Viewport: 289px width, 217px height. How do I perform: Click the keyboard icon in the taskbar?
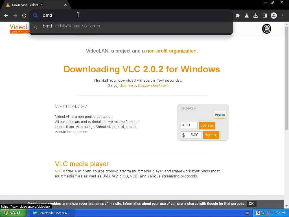coord(247,213)
